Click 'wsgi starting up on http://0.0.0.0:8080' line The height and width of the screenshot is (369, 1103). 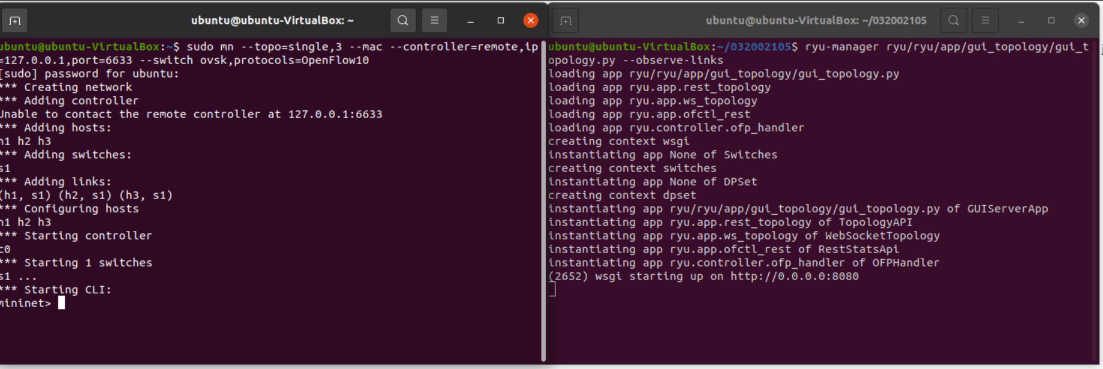[703, 277]
